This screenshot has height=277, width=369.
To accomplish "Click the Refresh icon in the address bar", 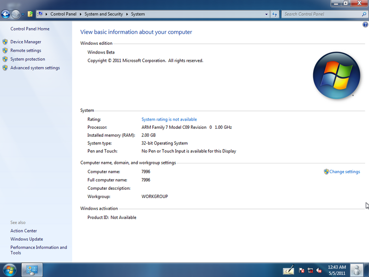I will click(274, 14).
